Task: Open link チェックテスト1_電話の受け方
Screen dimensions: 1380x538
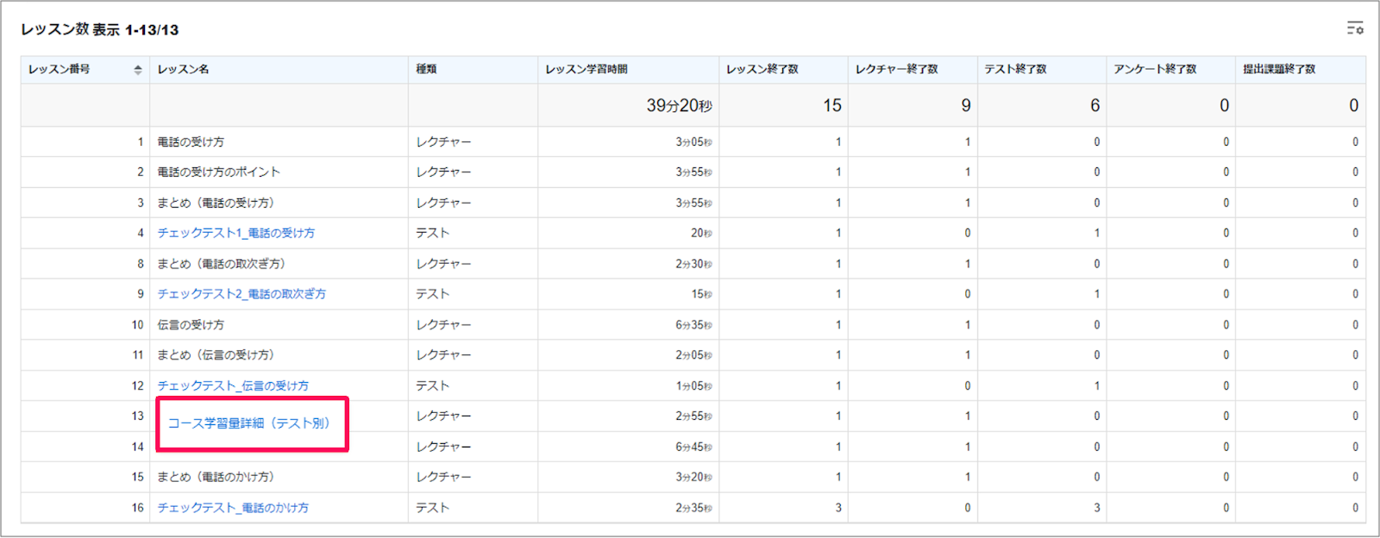Action: 235,233
